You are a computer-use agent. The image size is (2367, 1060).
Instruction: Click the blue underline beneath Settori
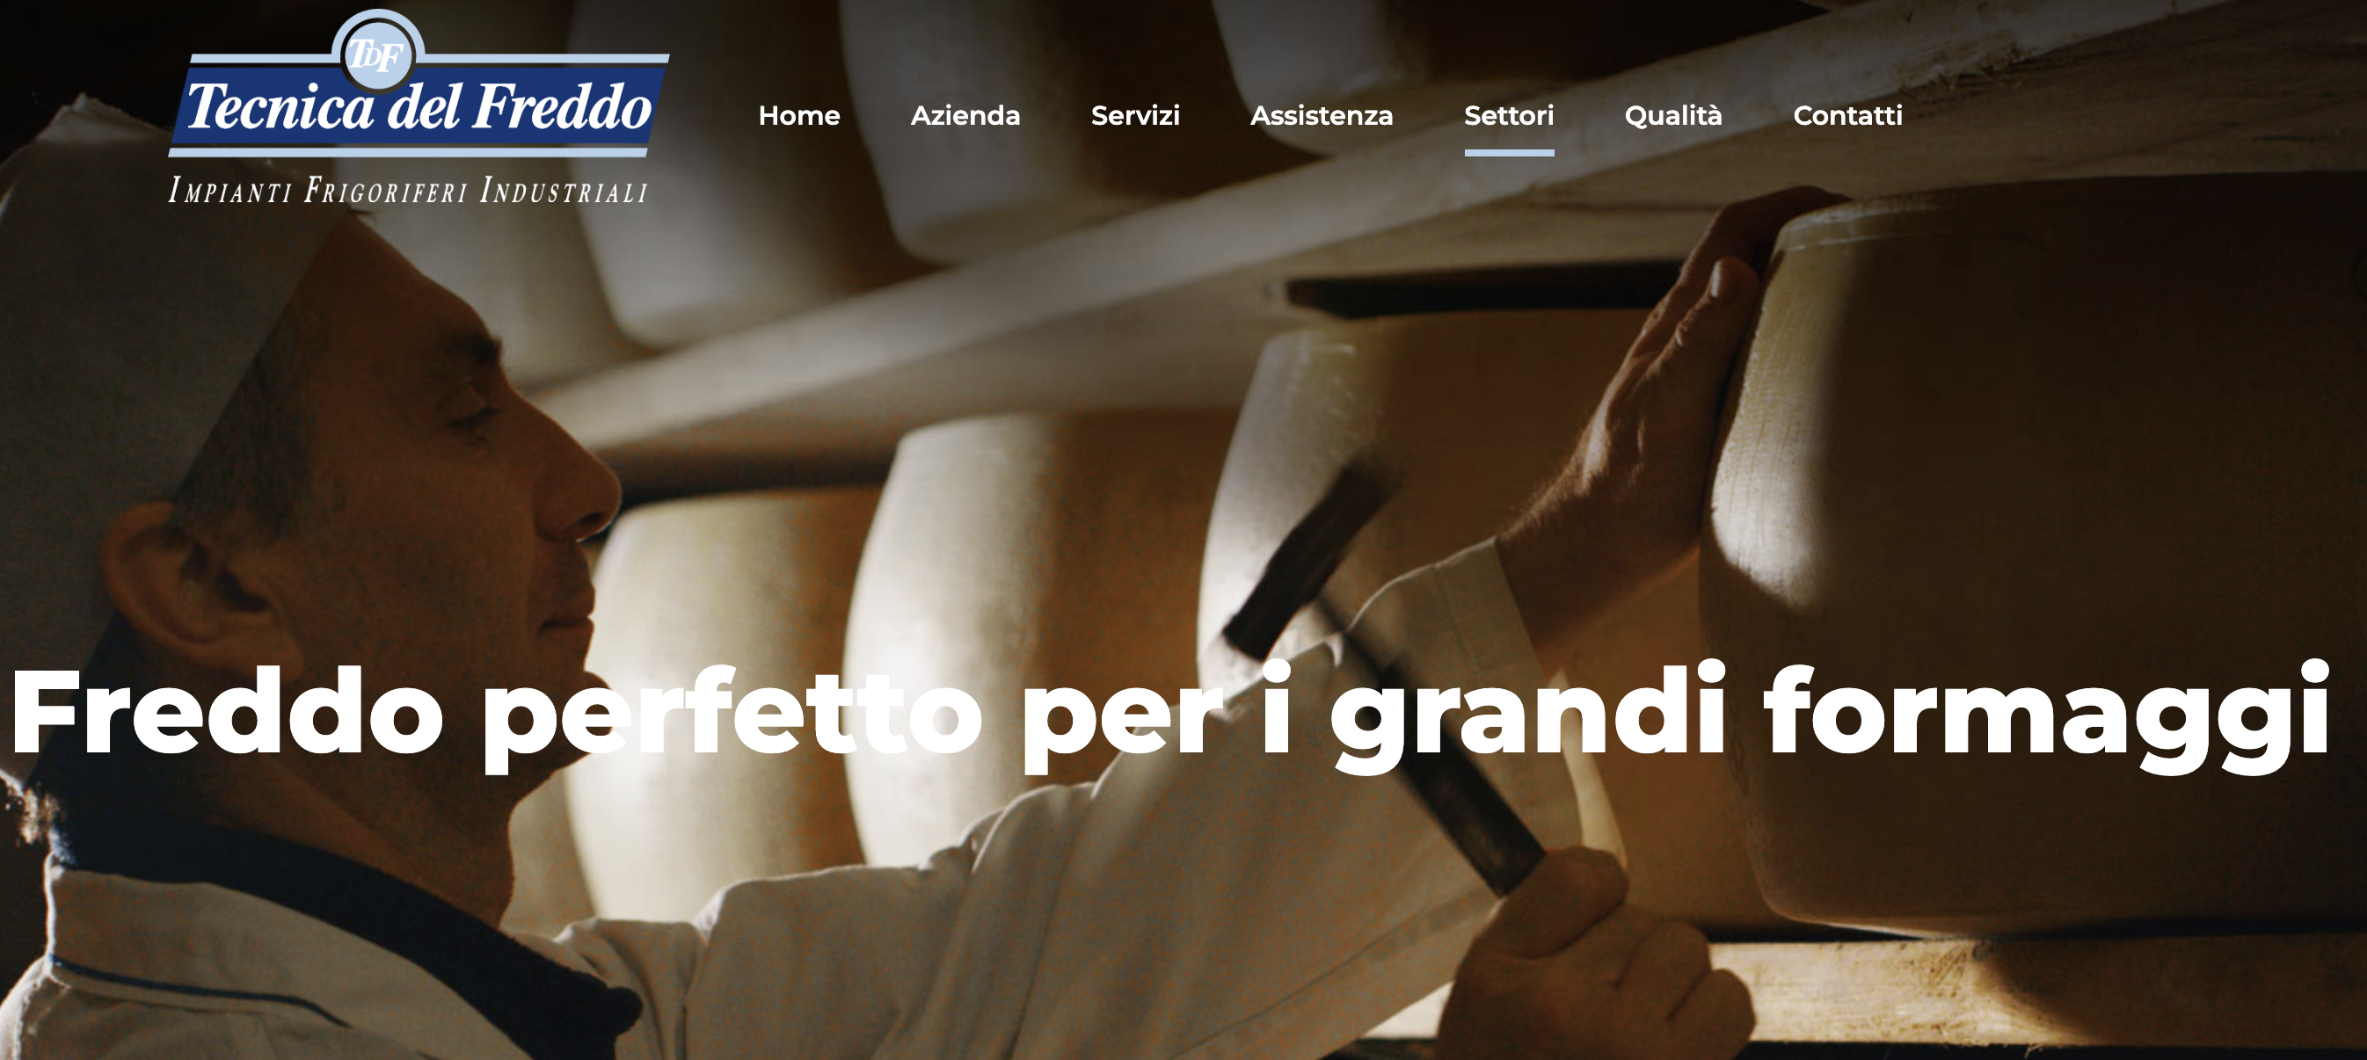tap(1509, 152)
